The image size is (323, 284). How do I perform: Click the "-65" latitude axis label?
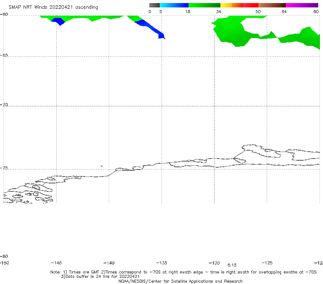4,55
